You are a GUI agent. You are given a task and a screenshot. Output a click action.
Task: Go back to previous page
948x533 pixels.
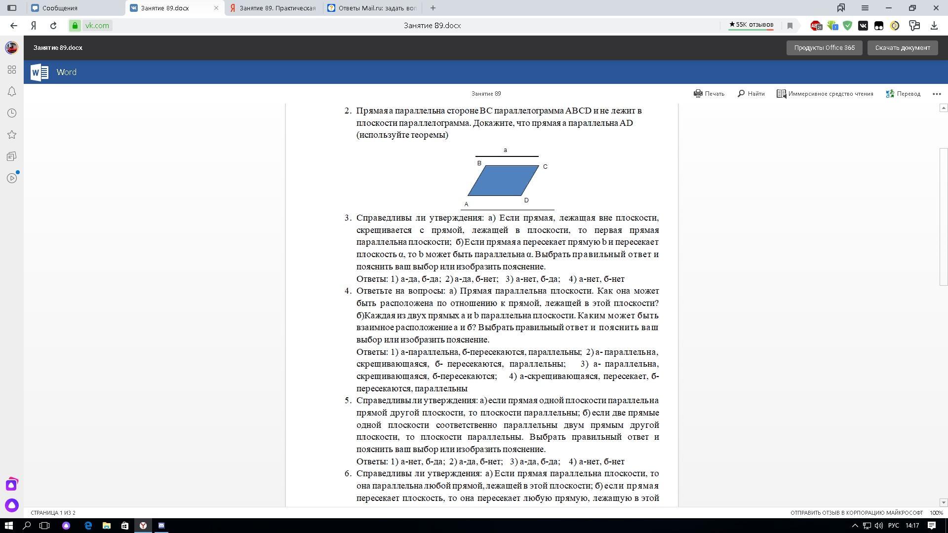(x=14, y=26)
